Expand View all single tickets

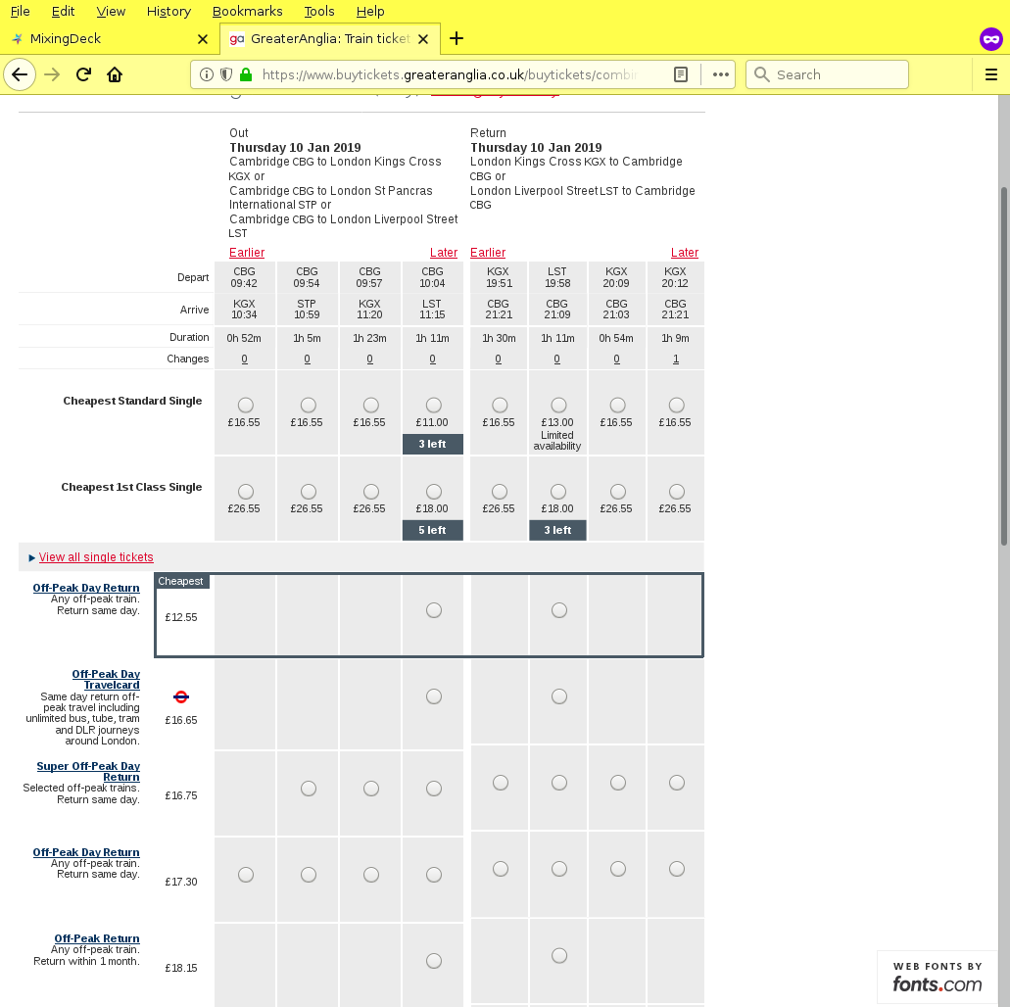(96, 557)
